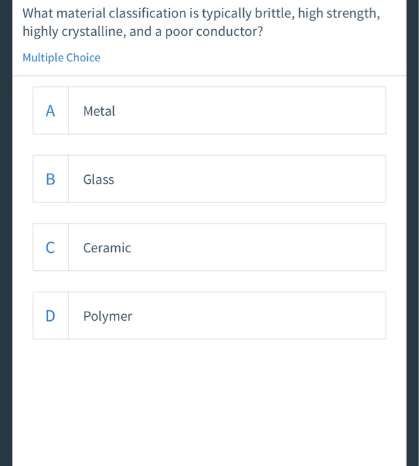This screenshot has height=466, width=419.
Task: Choose the Glass answer text
Action: tap(99, 179)
